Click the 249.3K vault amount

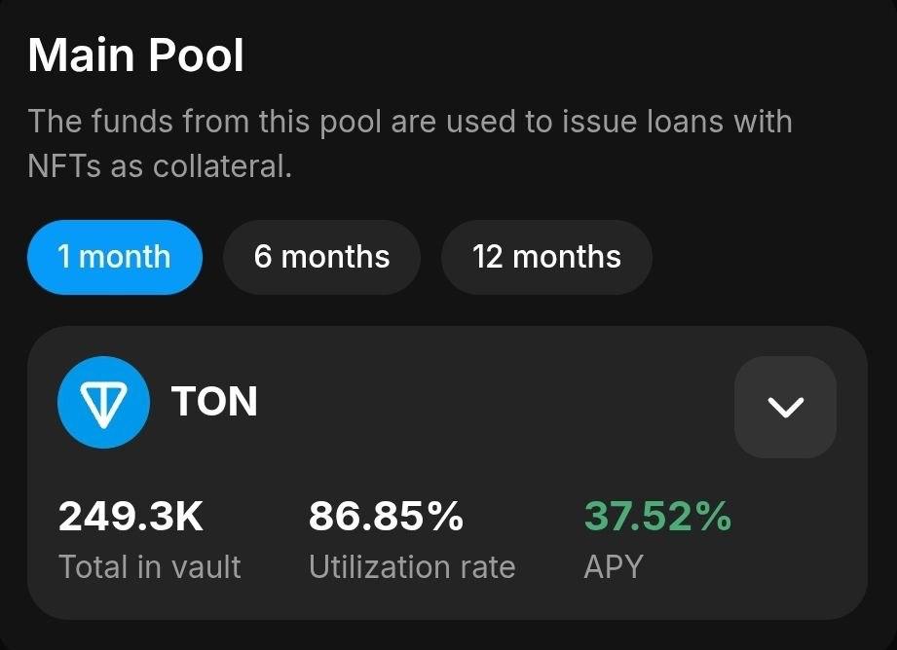[131, 517]
